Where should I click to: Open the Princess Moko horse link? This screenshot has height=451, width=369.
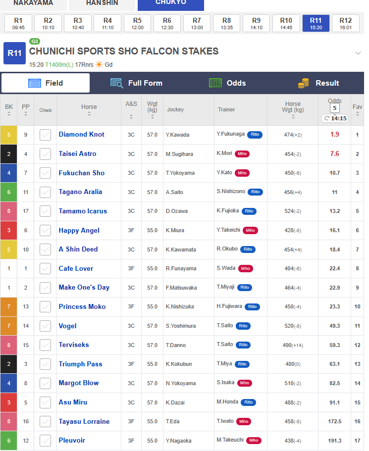click(82, 306)
